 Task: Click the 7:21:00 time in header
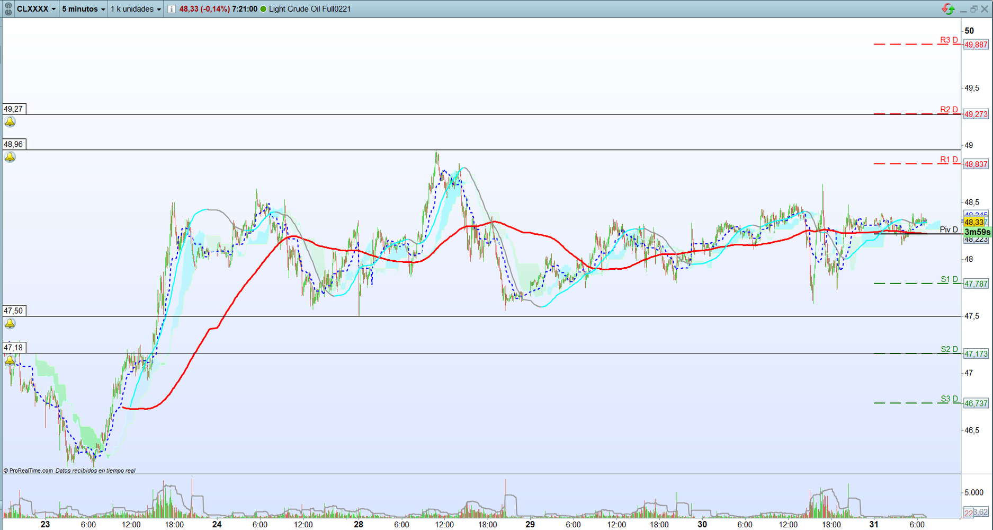pyautogui.click(x=245, y=9)
